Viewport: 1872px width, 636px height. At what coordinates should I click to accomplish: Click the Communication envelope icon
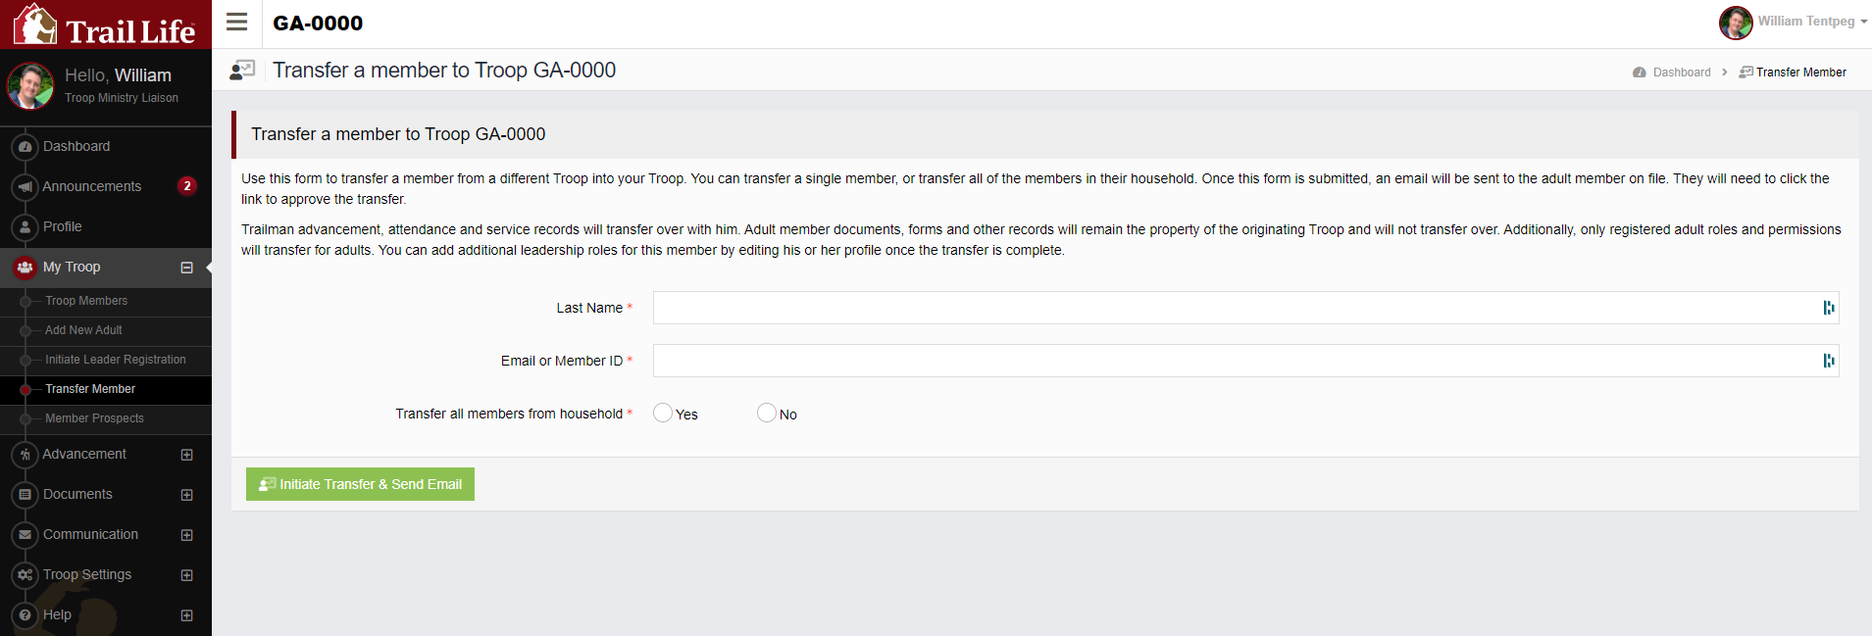pyautogui.click(x=25, y=534)
